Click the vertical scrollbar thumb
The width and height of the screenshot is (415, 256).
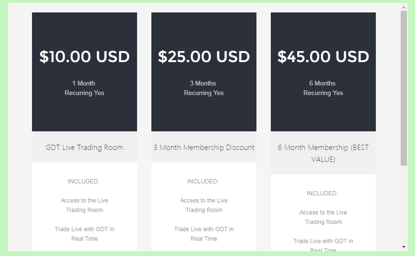pos(404,88)
